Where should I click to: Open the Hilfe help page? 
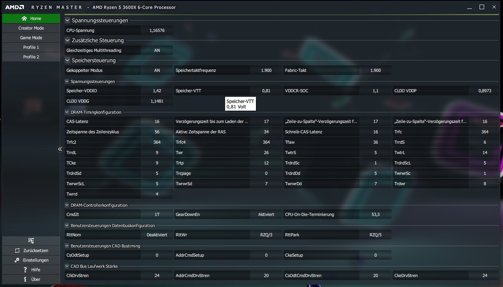pyautogui.click(x=31, y=270)
